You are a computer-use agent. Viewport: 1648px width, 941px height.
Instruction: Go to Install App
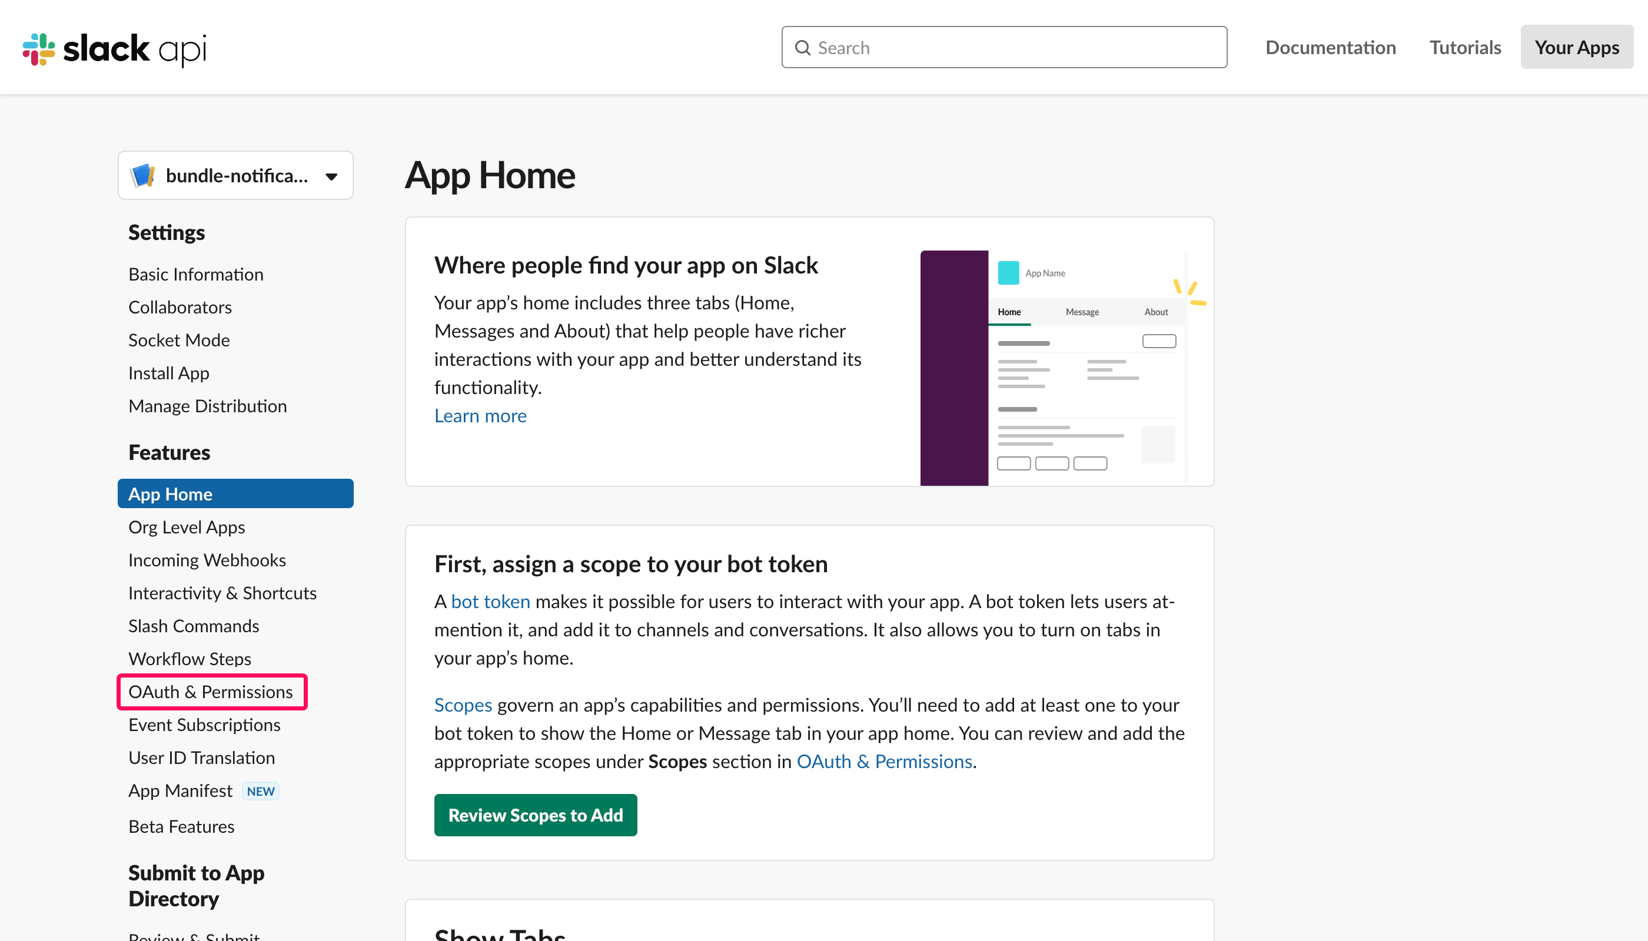(x=168, y=373)
